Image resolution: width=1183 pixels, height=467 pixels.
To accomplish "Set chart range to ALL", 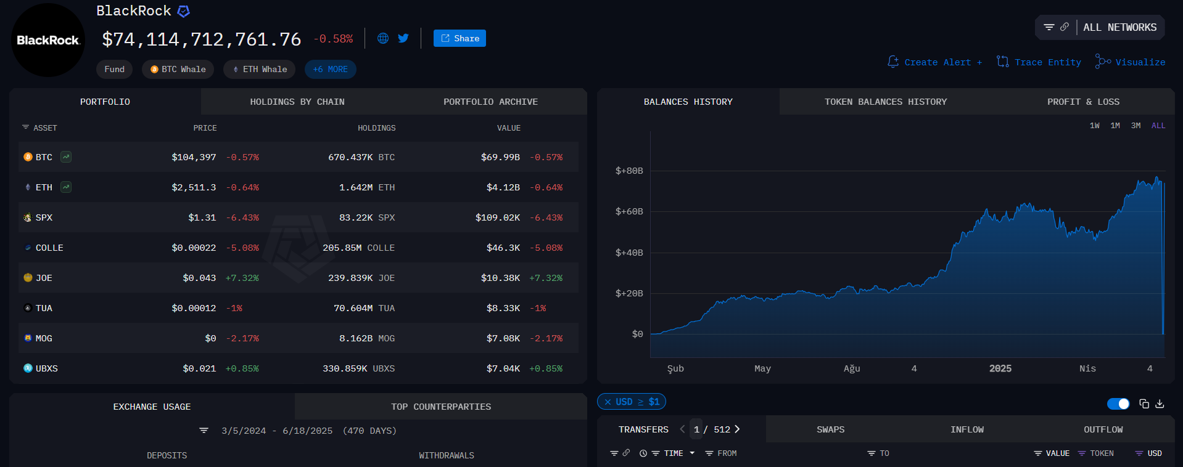I will click(x=1158, y=125).
